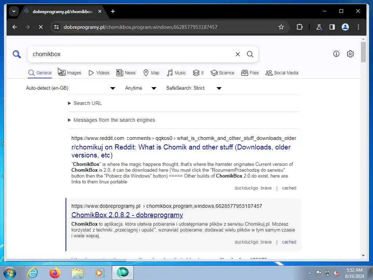Open the Extensions puzzle icon
Image resolution: width=373 pixels, height=280 pixels.
[299, 27]
